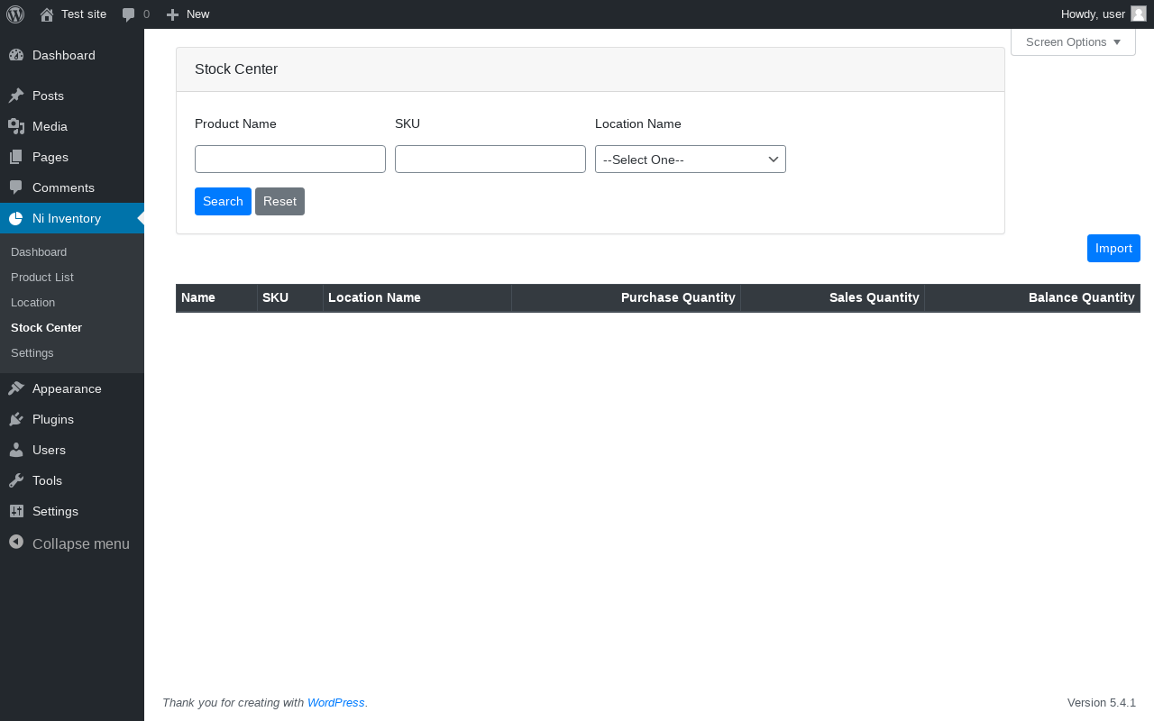Click the Appearance paintbrush icon

(16, 388)
